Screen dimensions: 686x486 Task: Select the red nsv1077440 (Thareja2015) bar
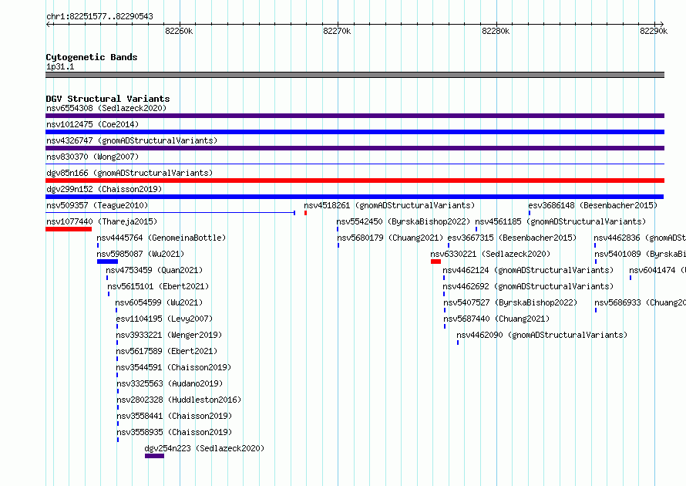tap(69, 229)
